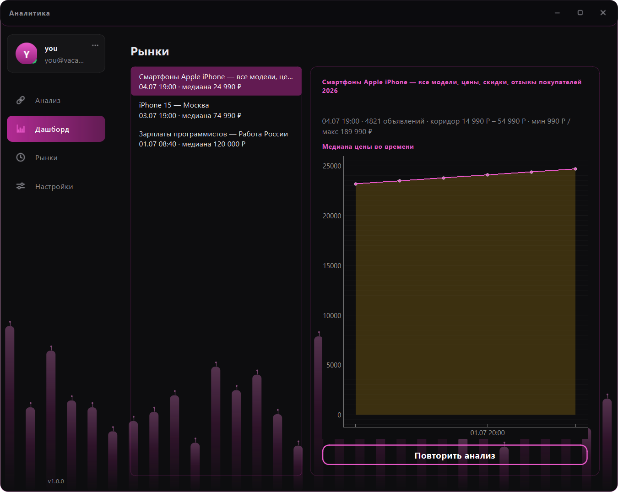This screenshot has height=492, width=618.
Task: Click the last data point on the median chart
Action: [x=575, y=169]
